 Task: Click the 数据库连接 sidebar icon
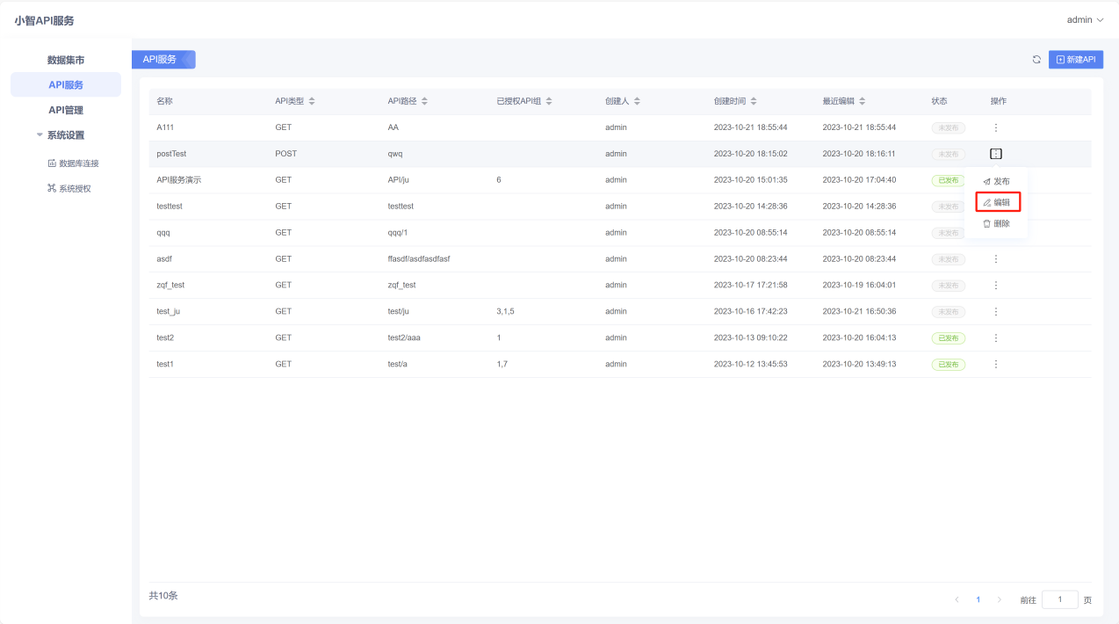pyautogui.click(x=52, y=163)
